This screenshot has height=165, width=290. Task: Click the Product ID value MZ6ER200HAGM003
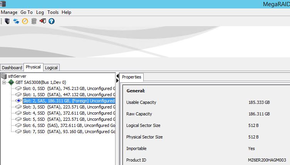pyautogui.click(x=267, y=160)
